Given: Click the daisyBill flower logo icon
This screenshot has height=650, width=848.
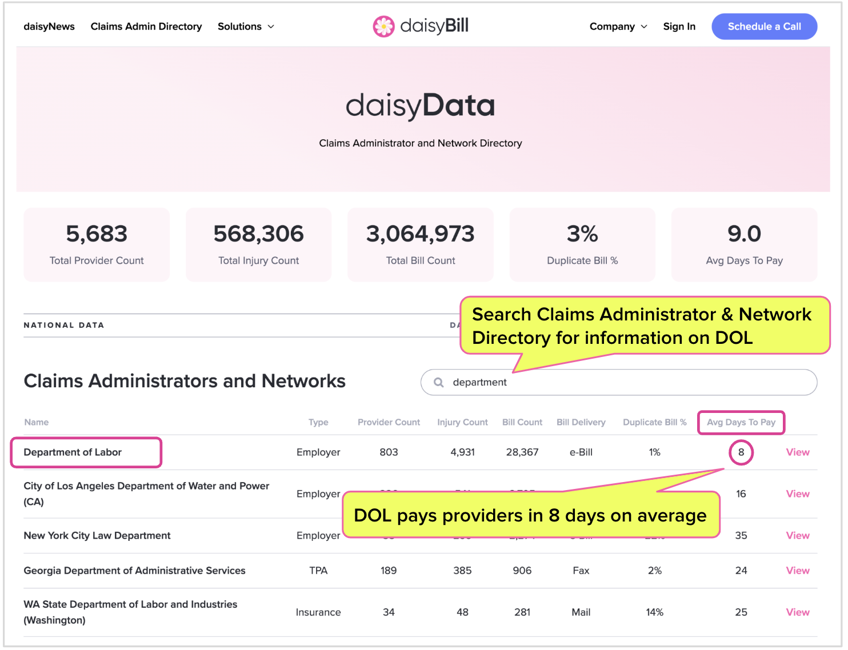Looking at the screenshot, I should tap(383, 26).
